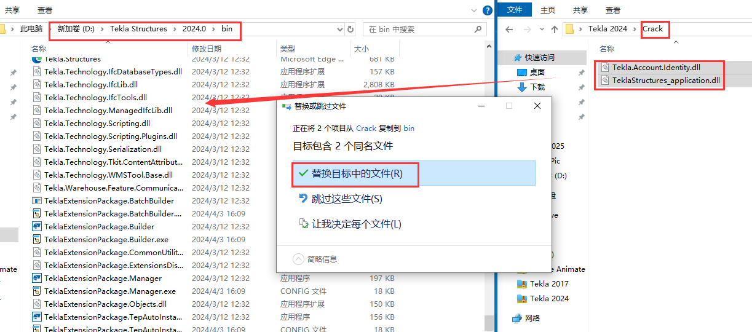Click the Tekla.Structures Edge file icon
Screen dimensions: 752x332
[x=37, y=59]
